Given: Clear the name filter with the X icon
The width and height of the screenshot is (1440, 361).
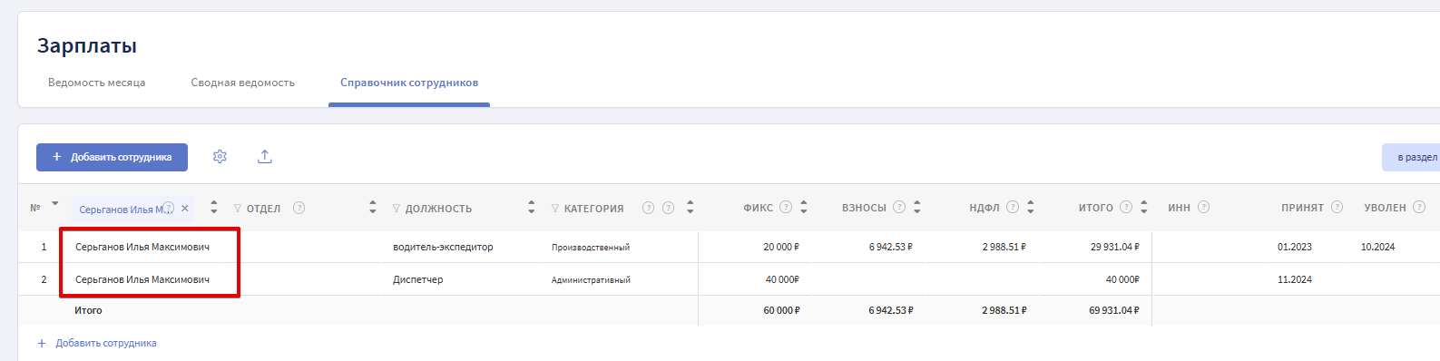Looking at the screenshot, I should coord(185,209).
